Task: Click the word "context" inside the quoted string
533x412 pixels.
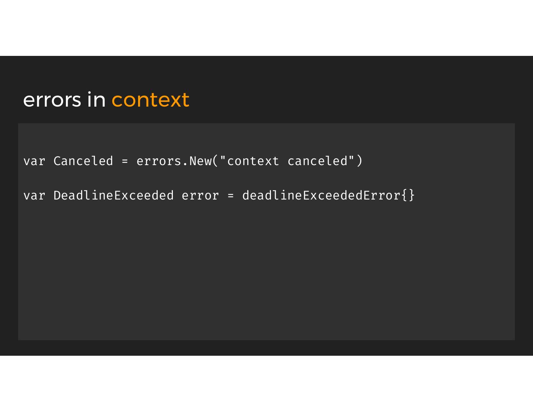Action: coord(253,161)
